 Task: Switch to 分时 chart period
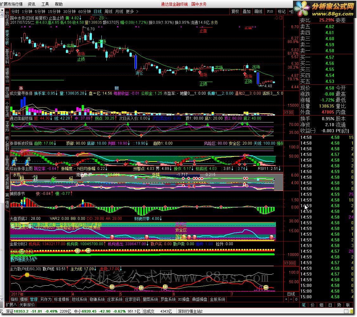point(15,11)
